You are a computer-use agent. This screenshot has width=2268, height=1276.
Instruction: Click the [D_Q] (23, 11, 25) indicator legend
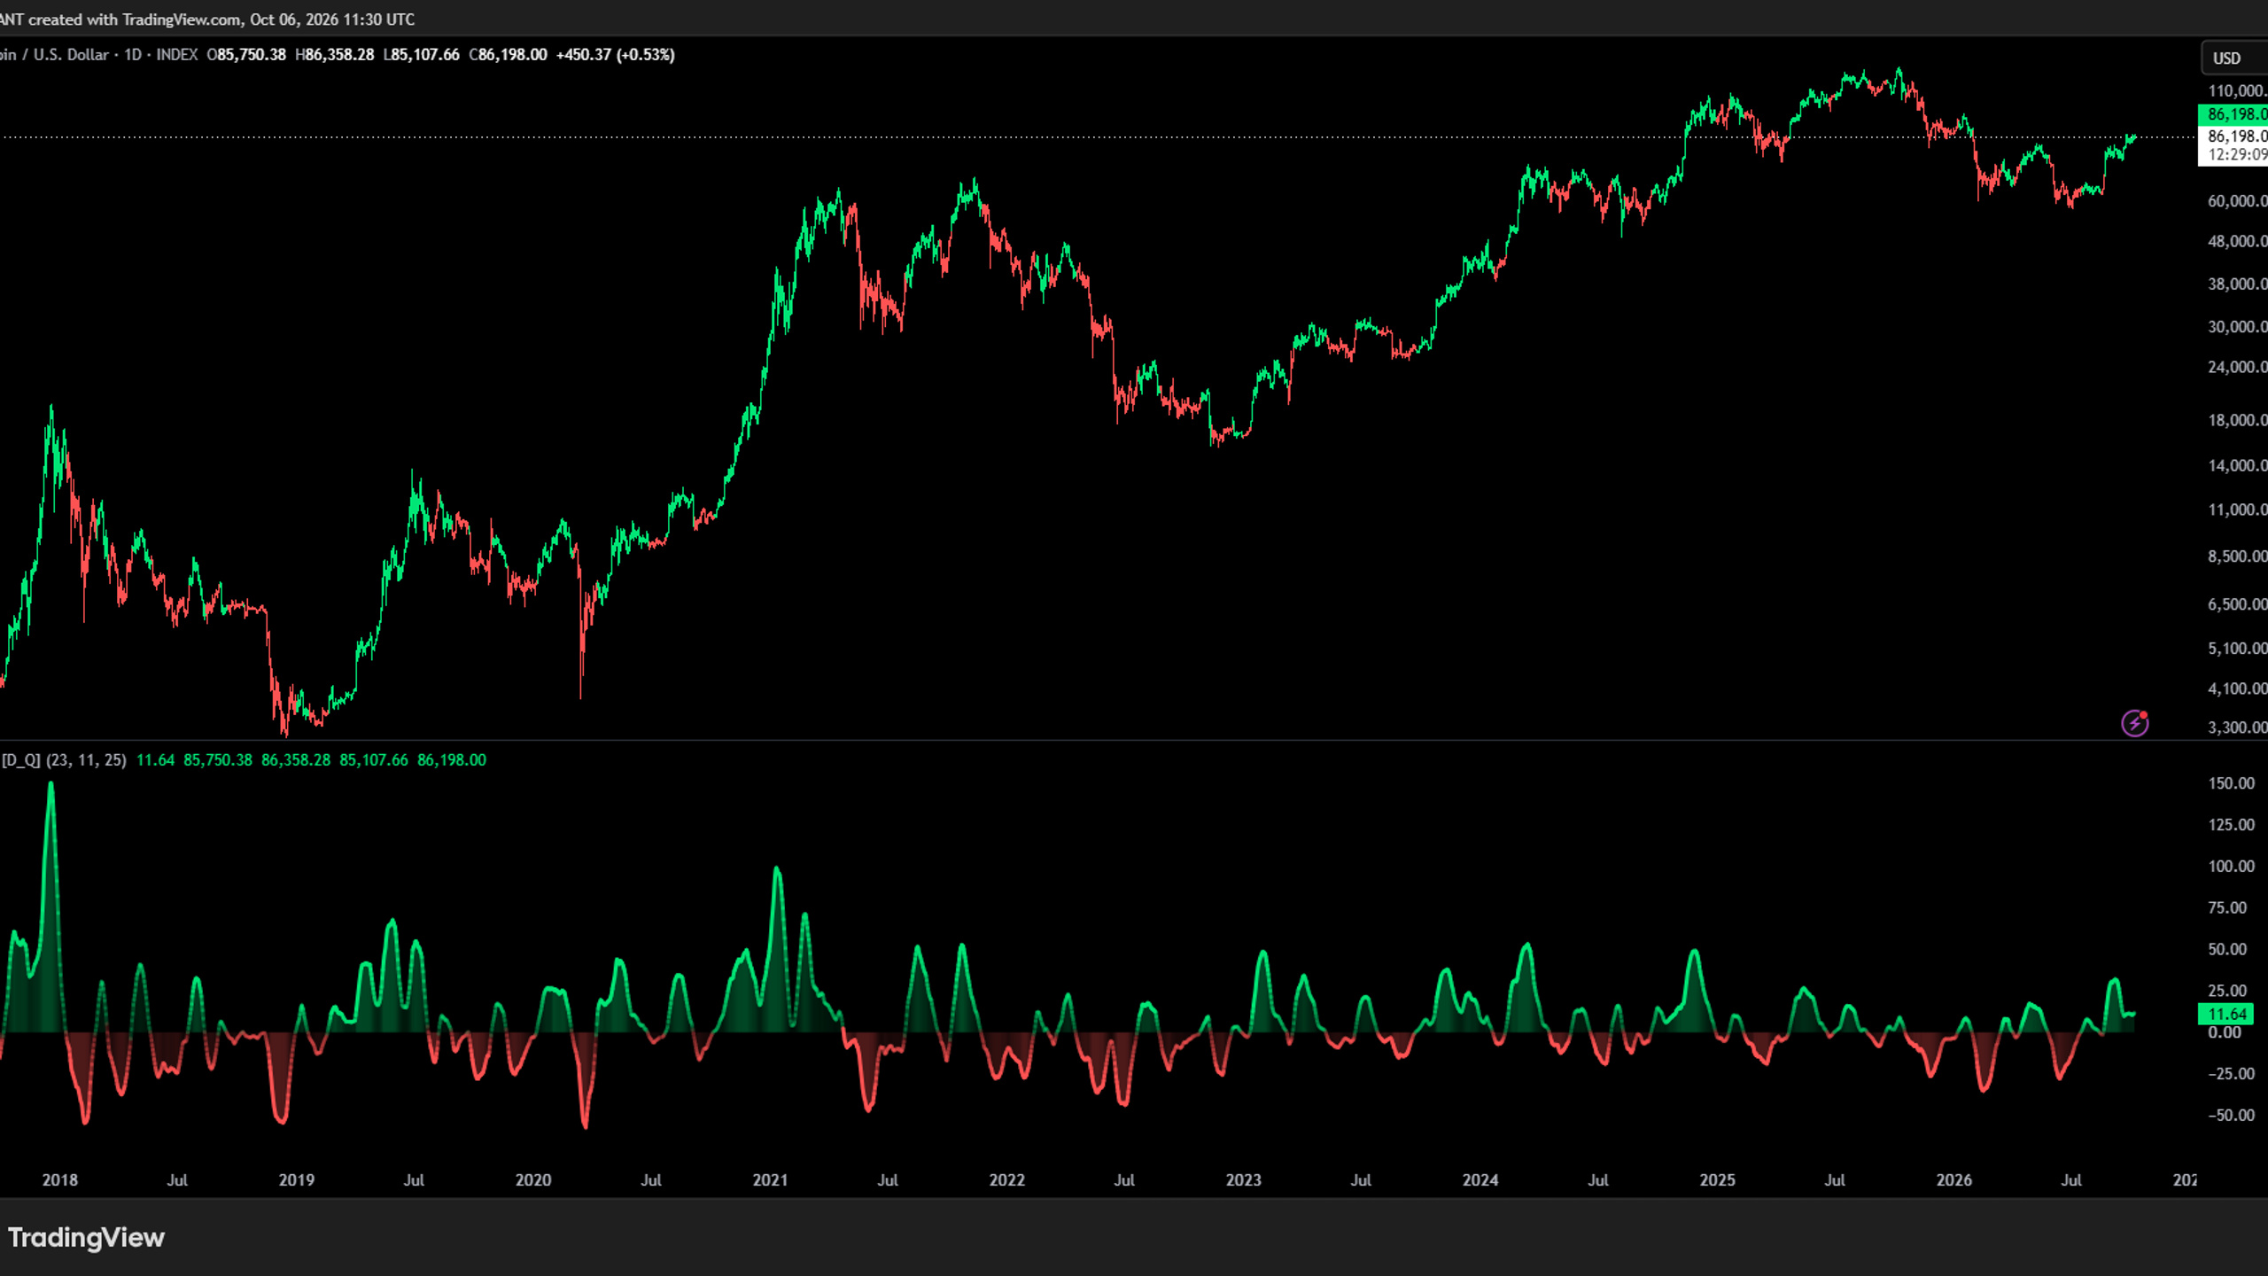tap(64, 760)
